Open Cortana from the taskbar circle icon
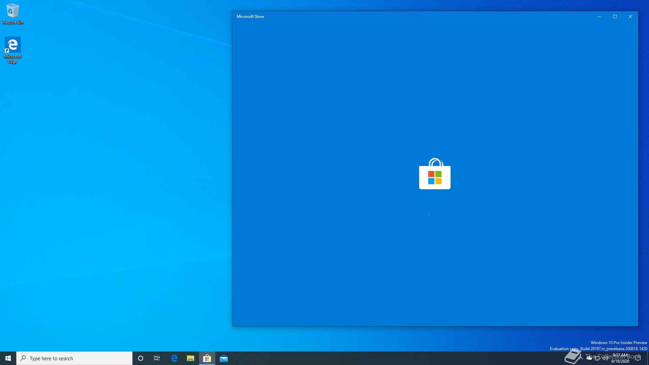649x365 pixels. 141,358
